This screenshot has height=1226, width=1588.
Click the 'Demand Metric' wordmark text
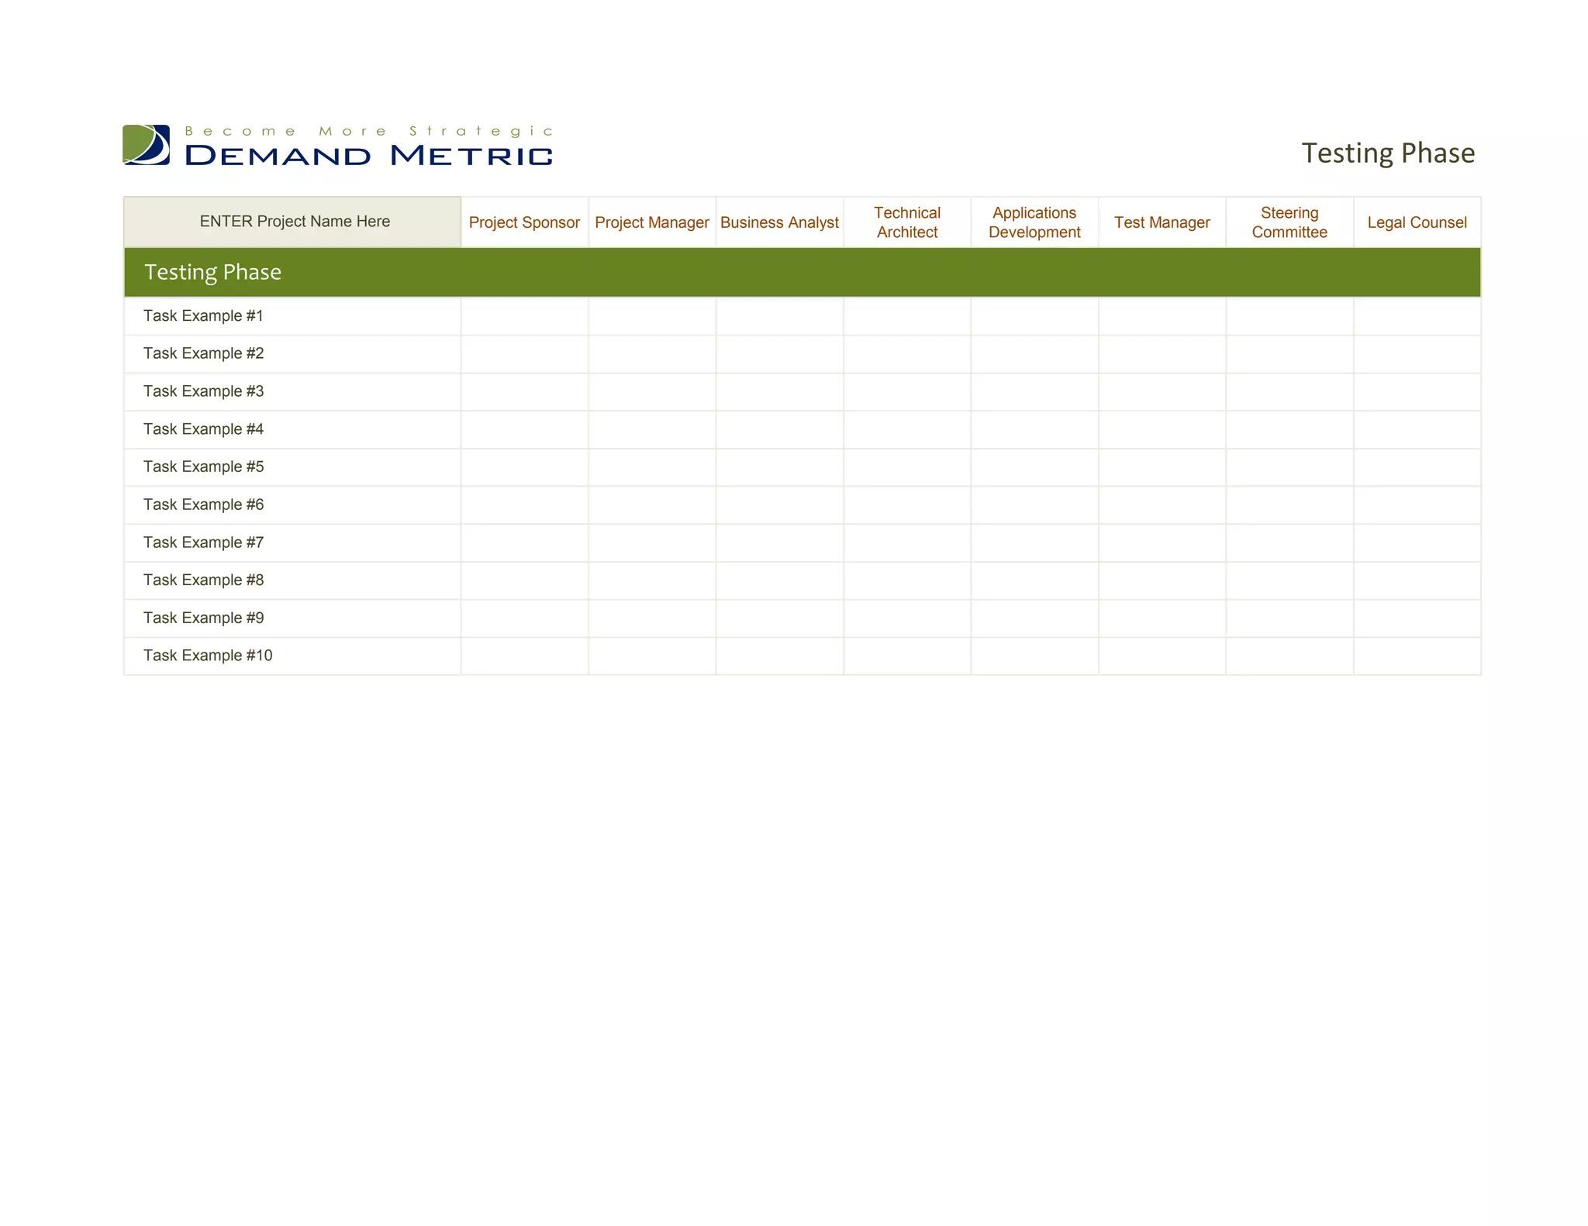tap(369, 156)
